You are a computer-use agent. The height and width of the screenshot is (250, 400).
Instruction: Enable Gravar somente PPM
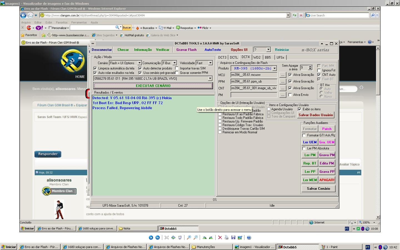click(x=177, y=73)
